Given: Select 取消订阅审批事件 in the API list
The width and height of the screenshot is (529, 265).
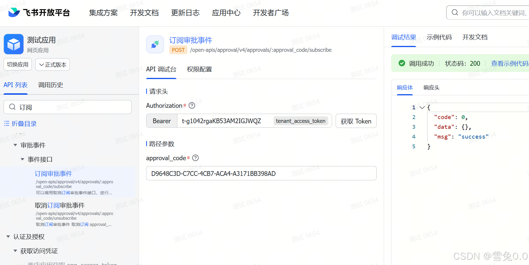Looking at the screenshot, I should [x=67, y=214].
